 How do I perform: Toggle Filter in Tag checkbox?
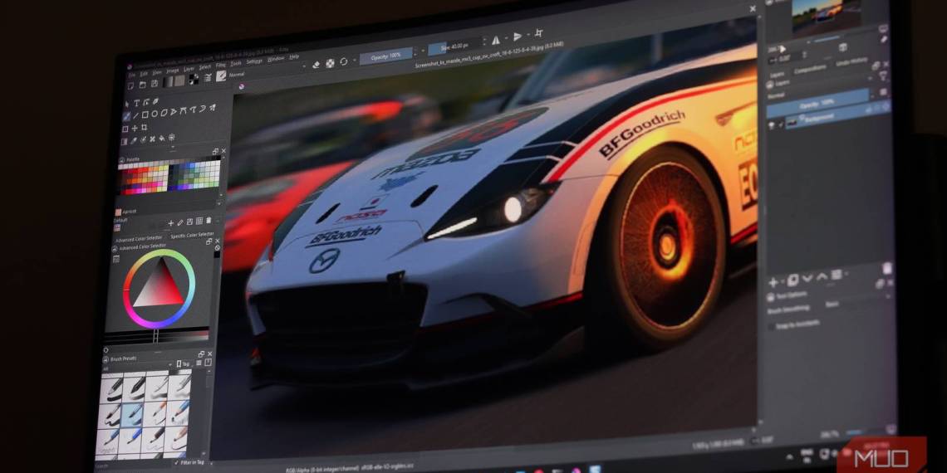click(x=177, y=462)
